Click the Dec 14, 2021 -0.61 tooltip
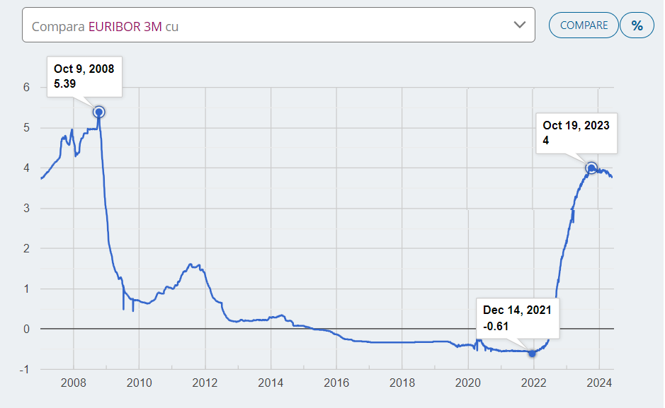665x408 pixels. (517, 317)
